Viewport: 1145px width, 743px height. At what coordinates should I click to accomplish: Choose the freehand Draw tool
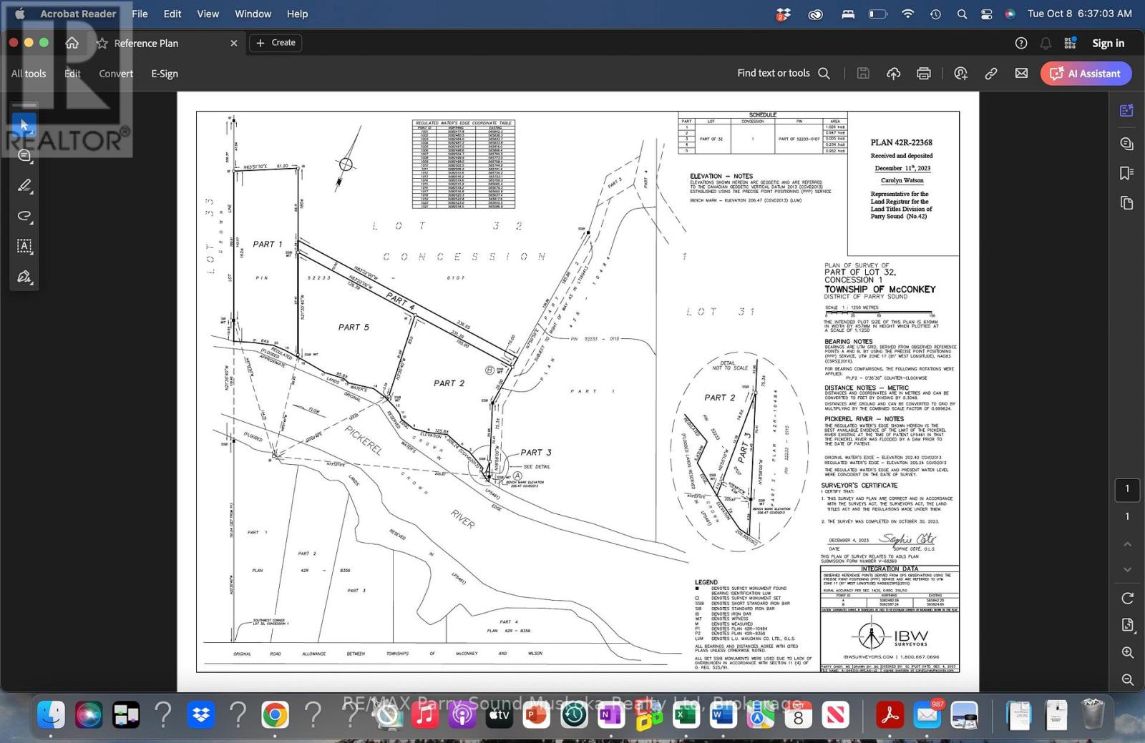pos(24,216)
